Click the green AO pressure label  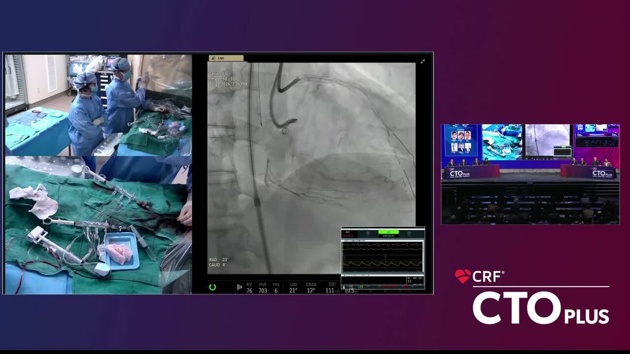coord(388,232)
